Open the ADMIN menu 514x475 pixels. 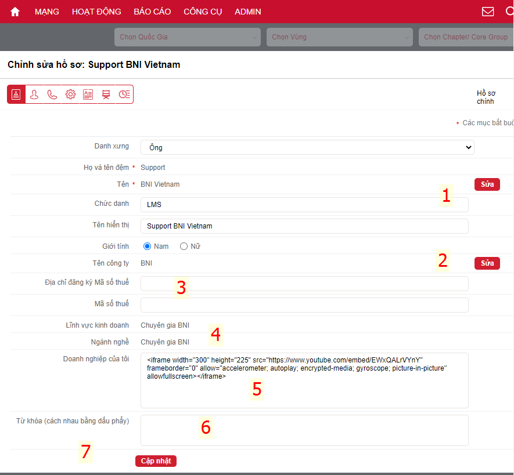[248, 12]
